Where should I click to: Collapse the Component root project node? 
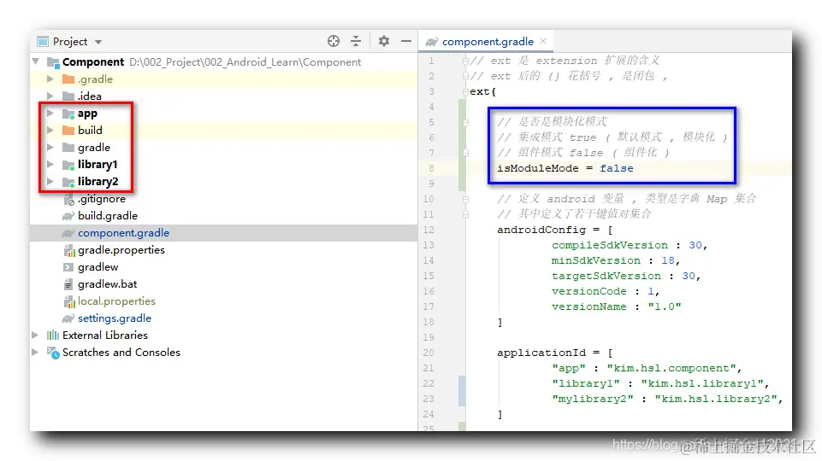click(x=36, y=61)
